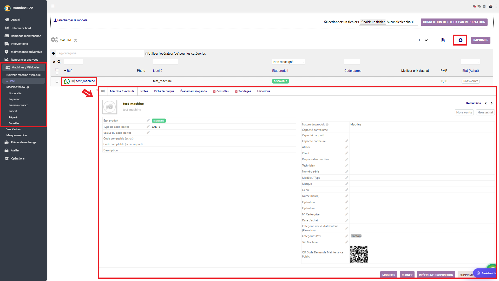Edit Numéro série with pencil icon
Image resolution: width=499 pixels, height=281 pixels.
[x=347, y=171]
